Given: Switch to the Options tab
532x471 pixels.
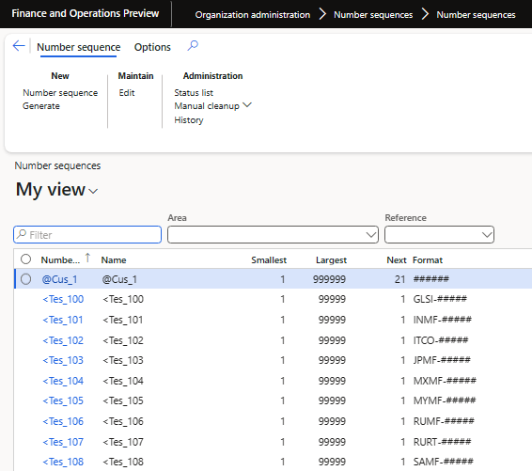Looking at the screenshot, I should click(x=152, y=47).
